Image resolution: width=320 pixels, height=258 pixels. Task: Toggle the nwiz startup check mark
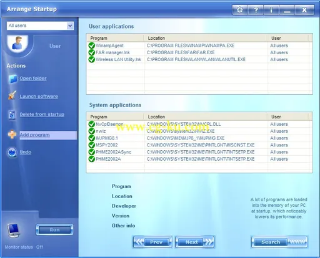point(92,131)
